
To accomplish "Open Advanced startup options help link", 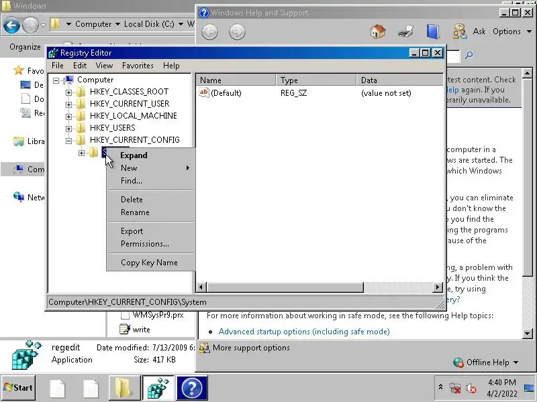I will click(x=304, y=331).
